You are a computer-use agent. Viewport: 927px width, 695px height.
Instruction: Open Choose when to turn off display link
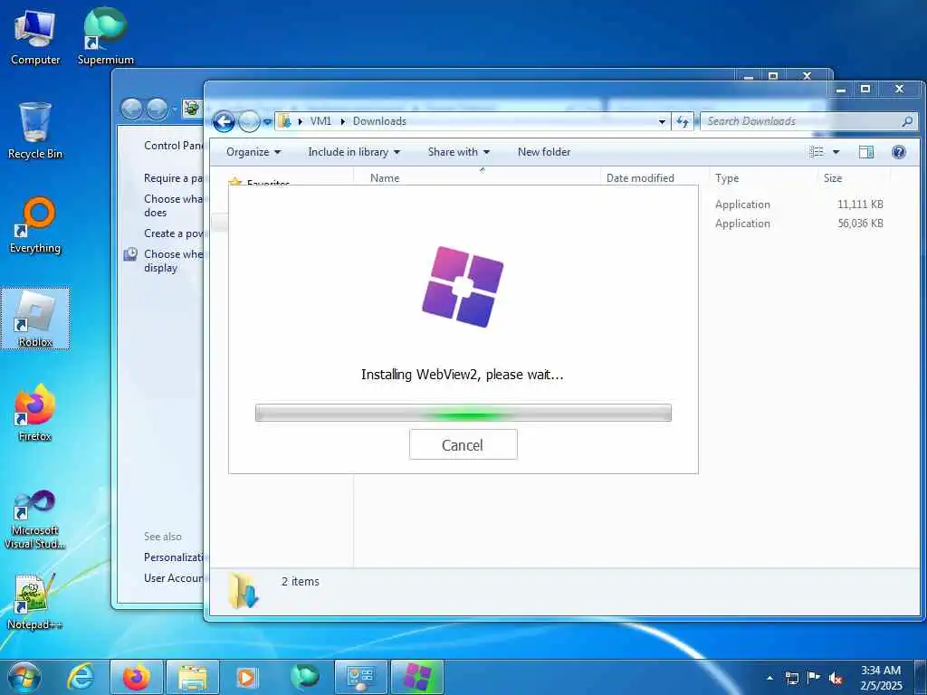pyautogui.click(x=173, y=261)
